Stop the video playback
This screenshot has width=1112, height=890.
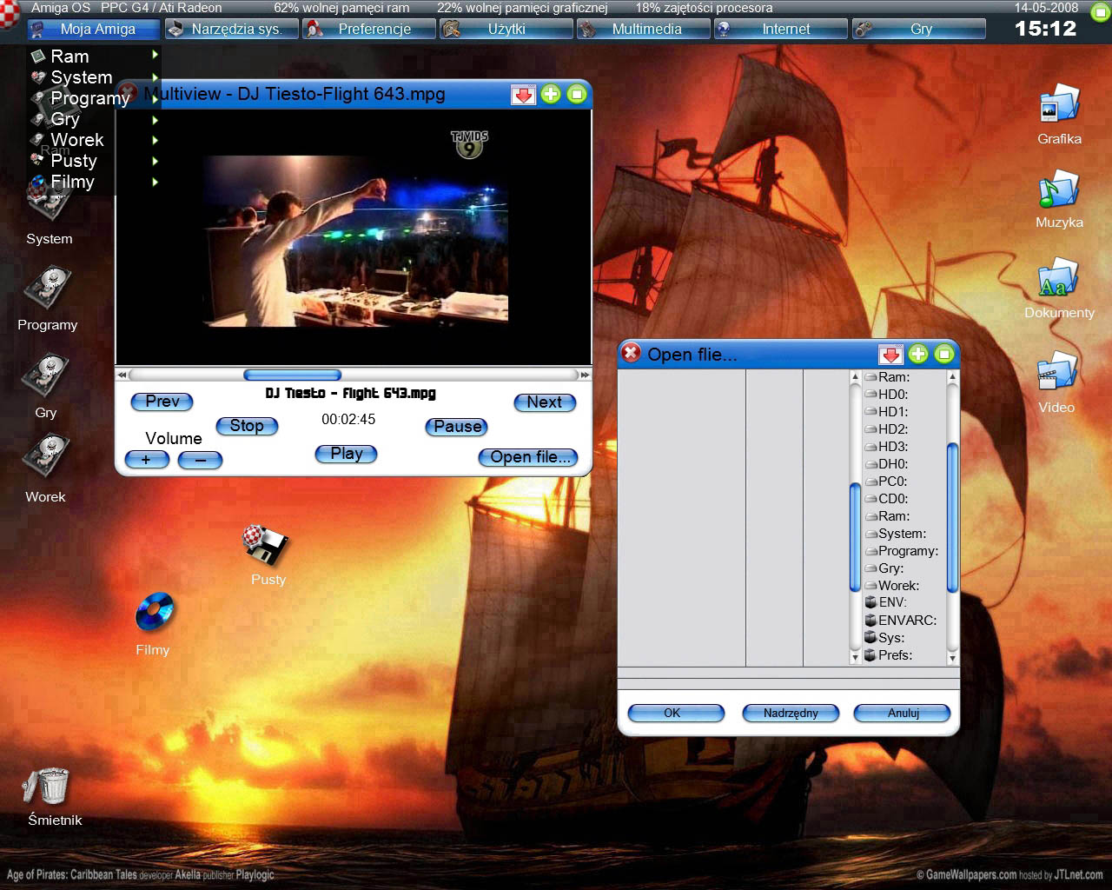[x=247, y=426]
